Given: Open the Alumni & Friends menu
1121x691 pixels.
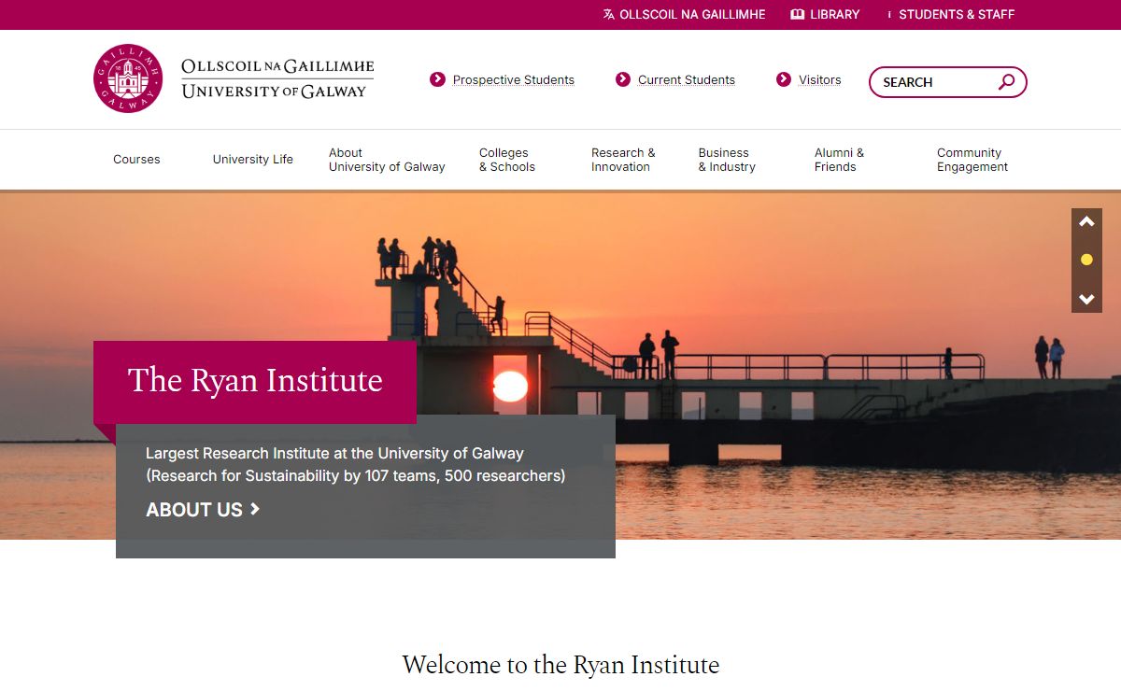Looking at the screenshot, I should (839, 160).
